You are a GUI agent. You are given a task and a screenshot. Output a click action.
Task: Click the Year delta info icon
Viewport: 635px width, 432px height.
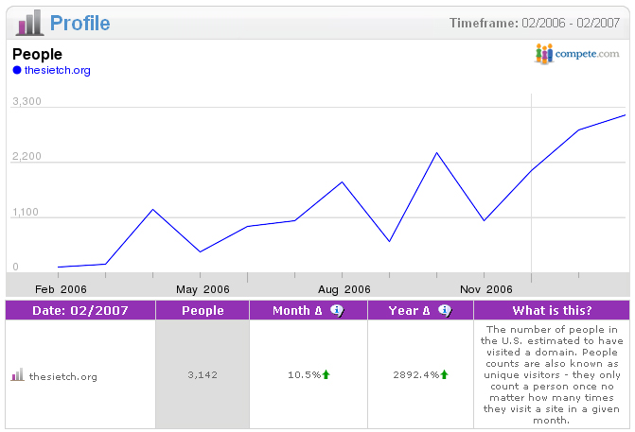tap(445, 311)
